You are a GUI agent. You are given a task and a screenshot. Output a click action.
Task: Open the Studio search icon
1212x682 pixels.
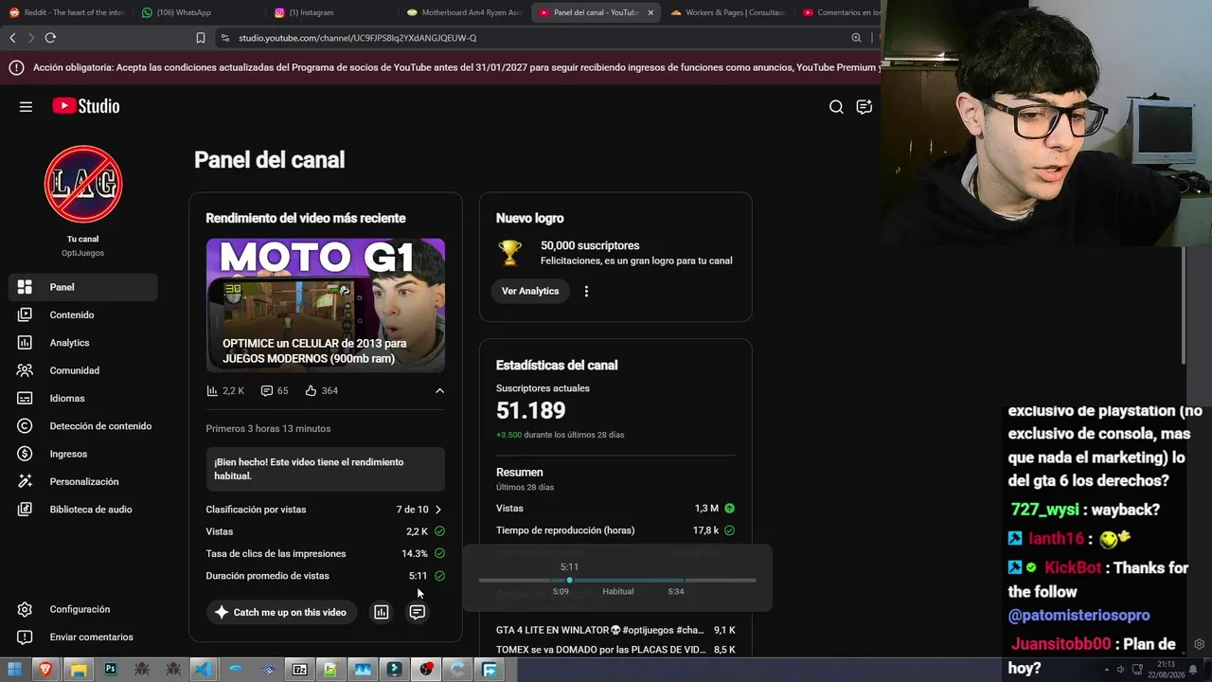(836, 107)
